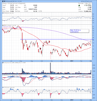97x101 pixels.
Task: Click the 2012 label on price axis
Action: click(72, 61)
